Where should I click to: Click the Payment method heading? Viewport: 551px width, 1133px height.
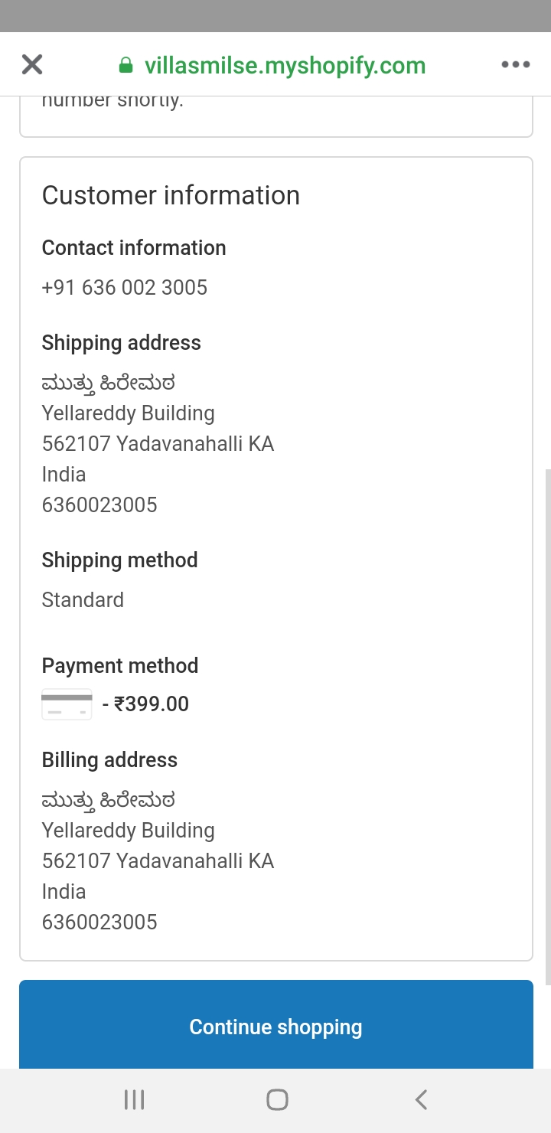point(120,666)
